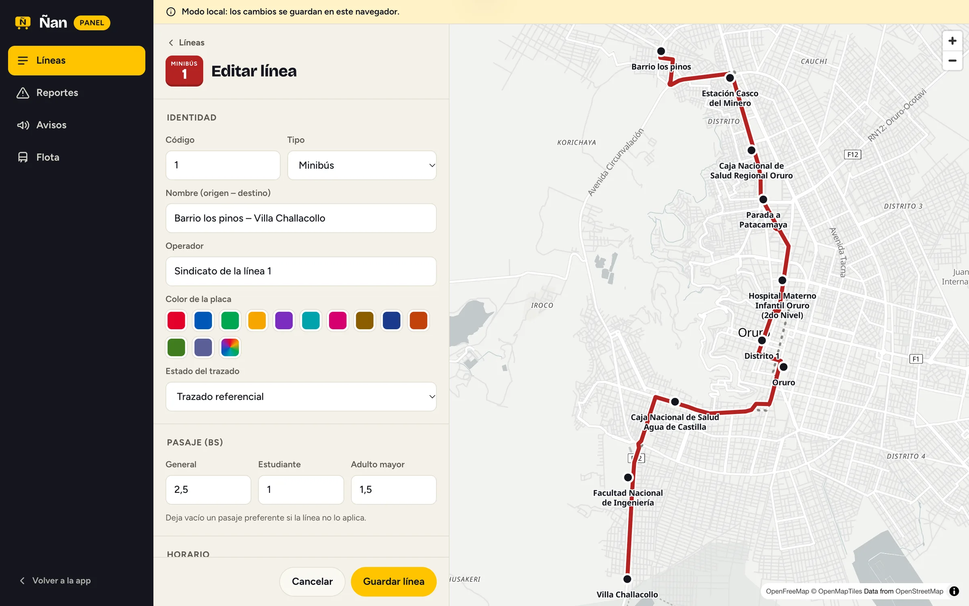Open the Estado del trazado dropdown
The width and height of the screenshot is (969, 606).
click(x=301, y=397)
